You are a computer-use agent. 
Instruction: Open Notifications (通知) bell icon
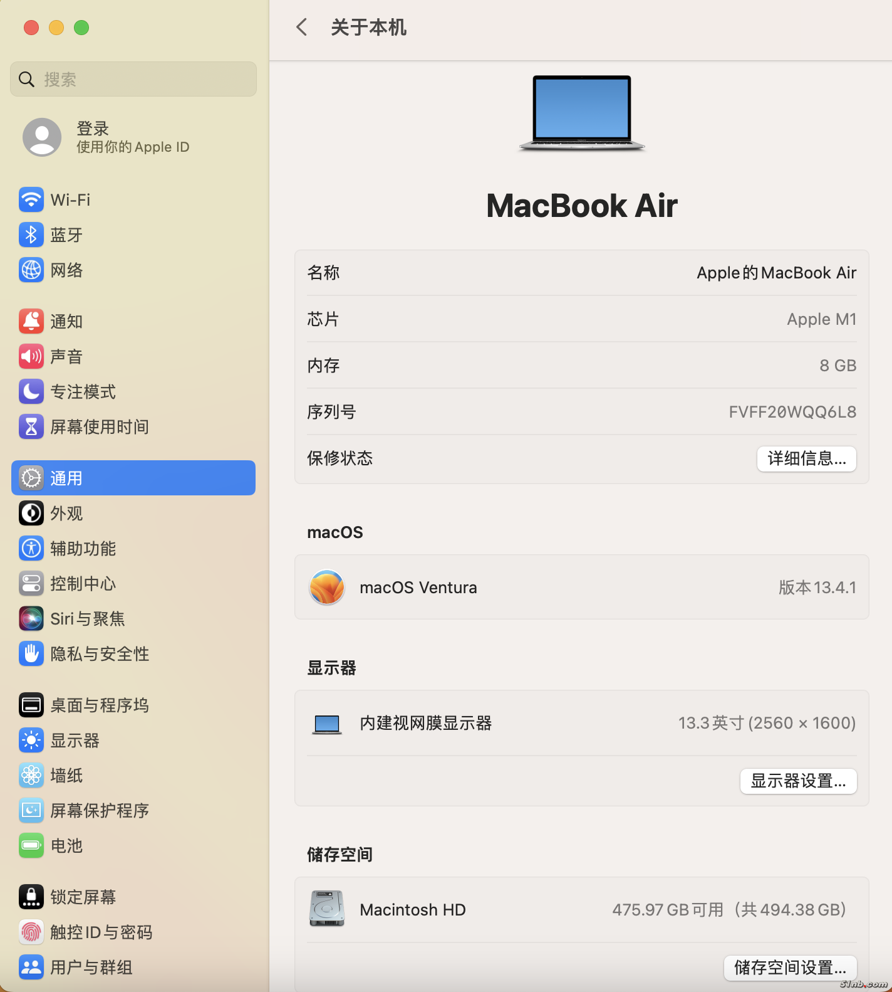31,322
